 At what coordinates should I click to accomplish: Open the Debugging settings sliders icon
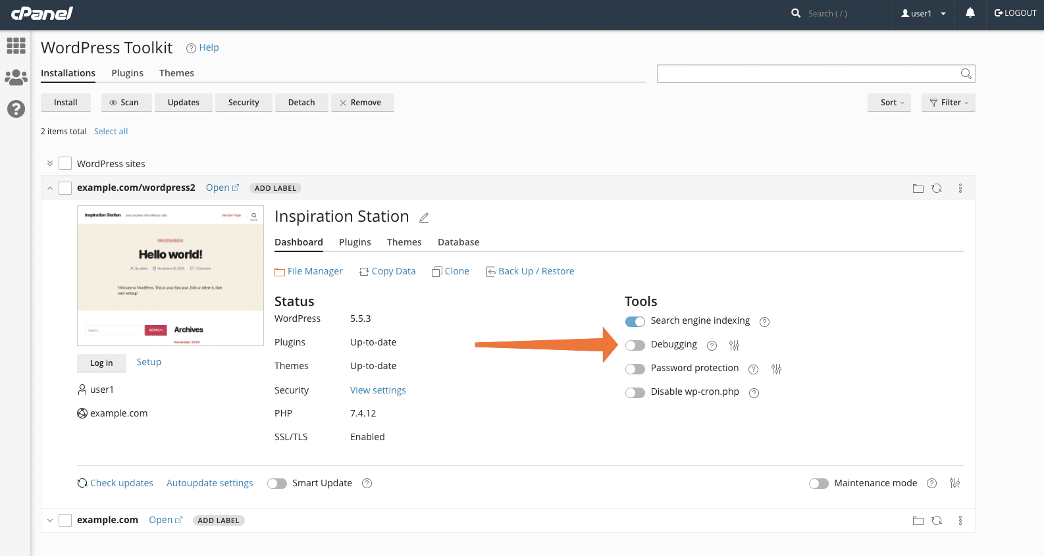[735, 345]
